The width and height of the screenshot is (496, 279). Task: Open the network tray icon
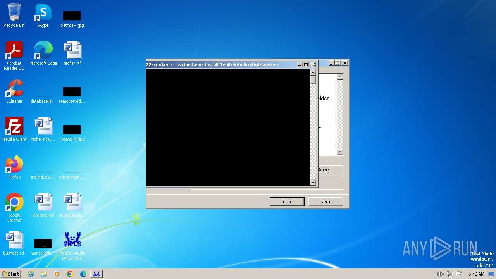tap(450, 274)
